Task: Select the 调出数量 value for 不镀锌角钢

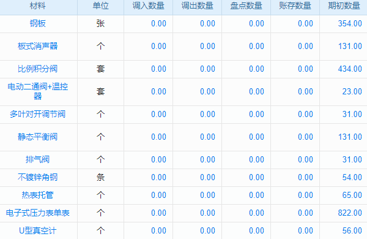Action: 207,177
